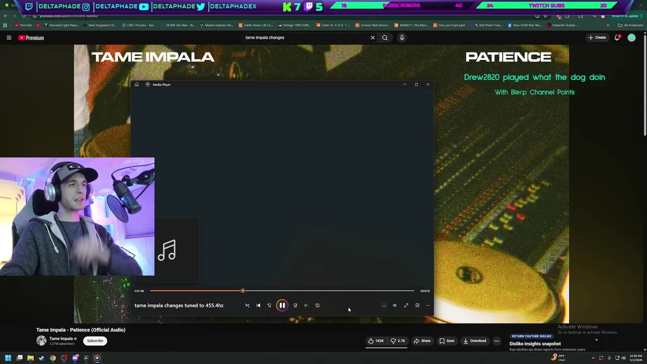Click the track title 'tame impala changes tuned to 455.4hz'
Image resolution: width=647 pixels, height=364 pixels.
[x=179, y=305]
